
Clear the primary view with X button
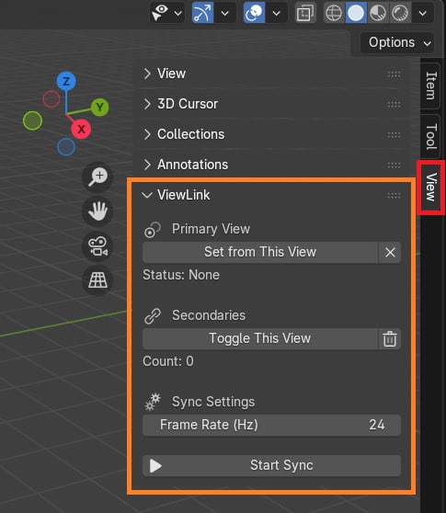tap(390, 252)
